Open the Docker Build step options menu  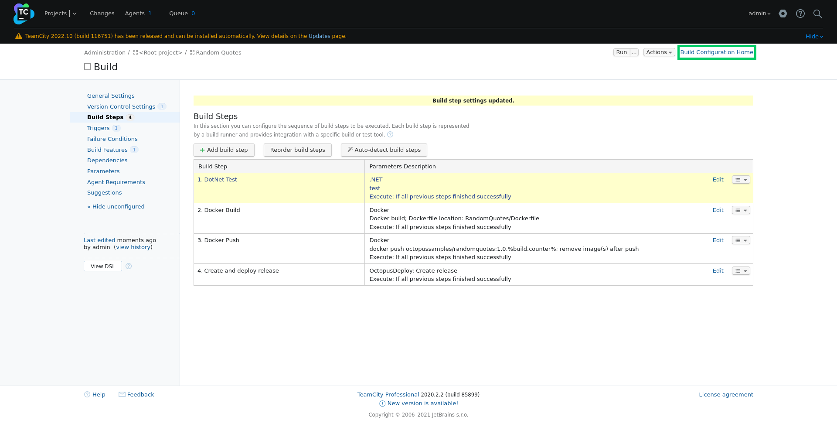[x=741, y=210]
